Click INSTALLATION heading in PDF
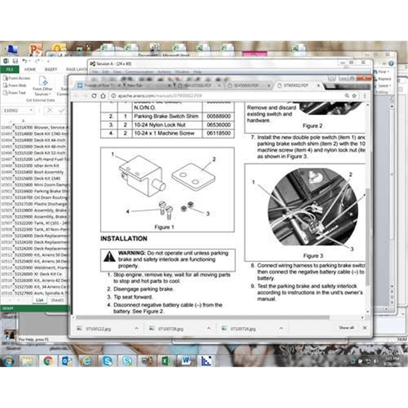 [x=124, y=238]
